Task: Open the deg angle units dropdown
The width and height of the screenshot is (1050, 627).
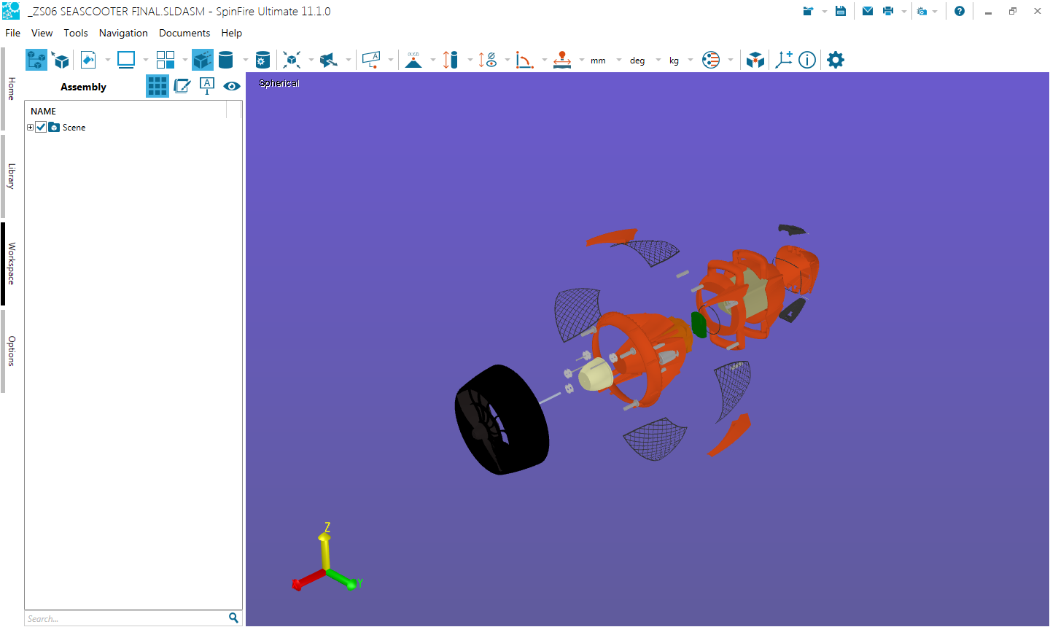Action: 658,61
